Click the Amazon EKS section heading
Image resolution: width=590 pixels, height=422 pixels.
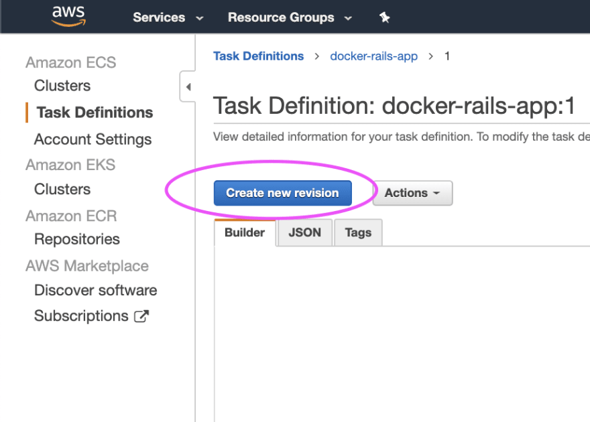click(x=70, y=165)
